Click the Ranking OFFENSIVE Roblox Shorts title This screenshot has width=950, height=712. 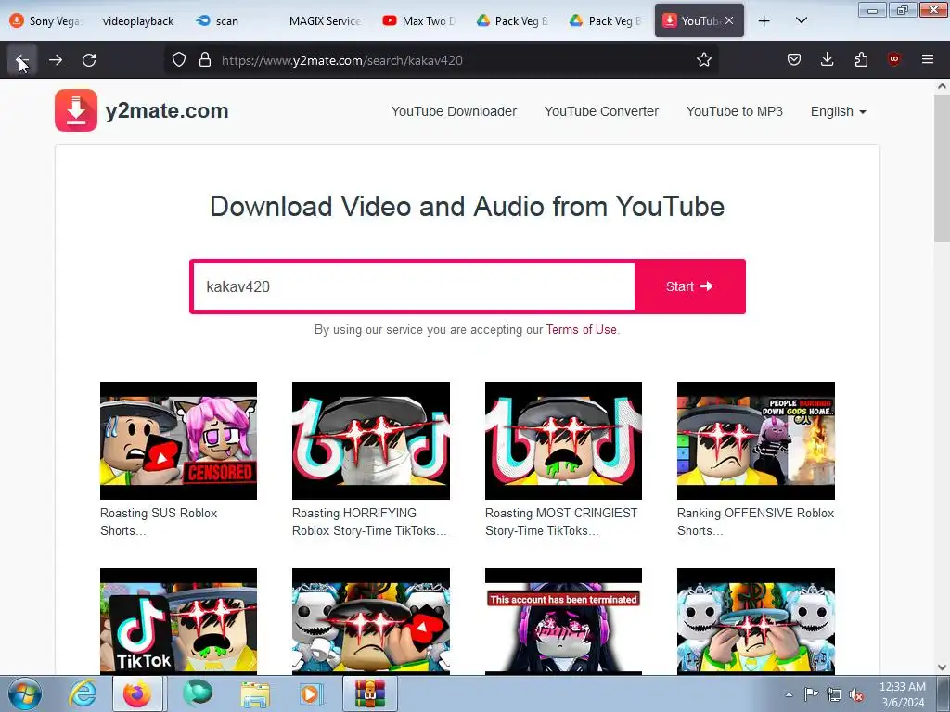755,522
